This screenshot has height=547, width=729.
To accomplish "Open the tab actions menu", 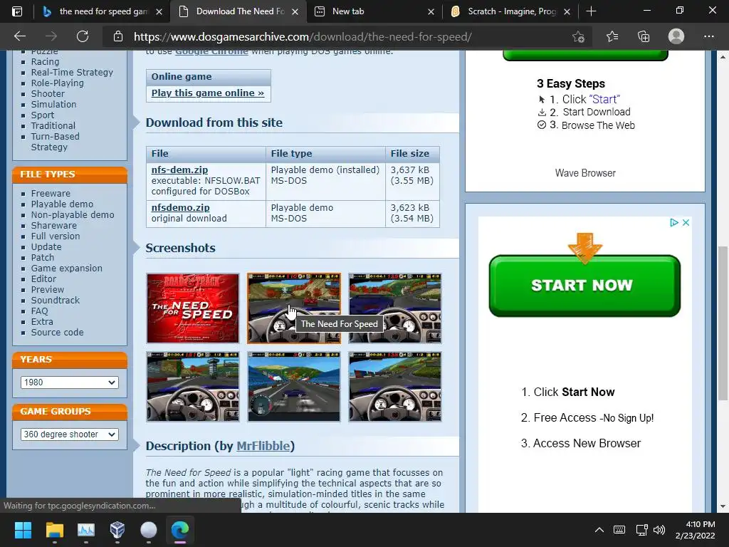I will 17,11.
